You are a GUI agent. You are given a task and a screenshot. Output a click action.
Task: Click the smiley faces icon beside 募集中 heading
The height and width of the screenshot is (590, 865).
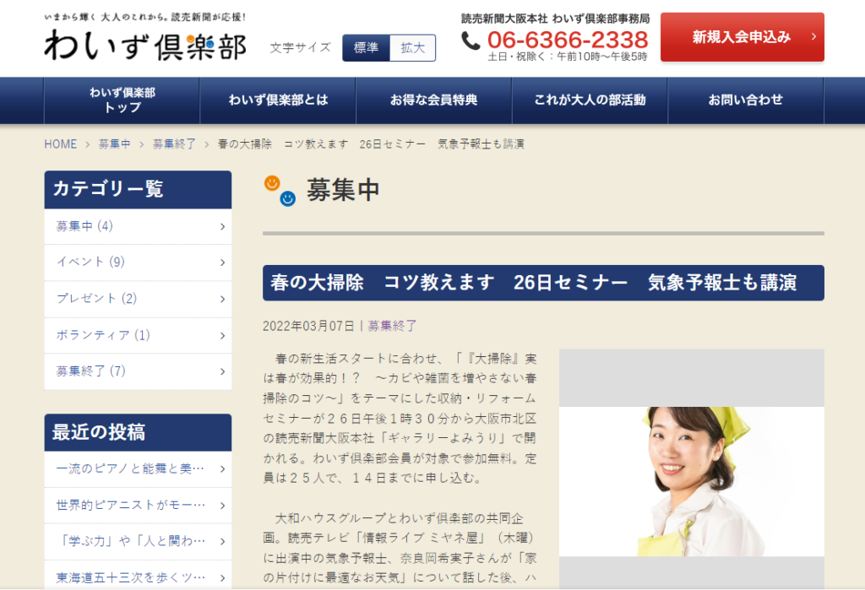coord(280,191)
